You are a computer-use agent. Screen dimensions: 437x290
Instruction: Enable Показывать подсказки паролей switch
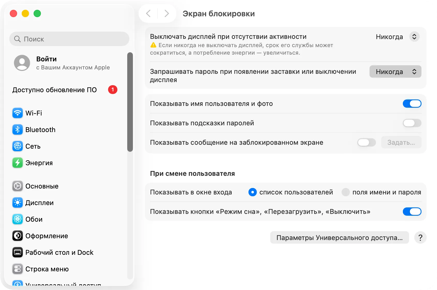coord(412,123)
